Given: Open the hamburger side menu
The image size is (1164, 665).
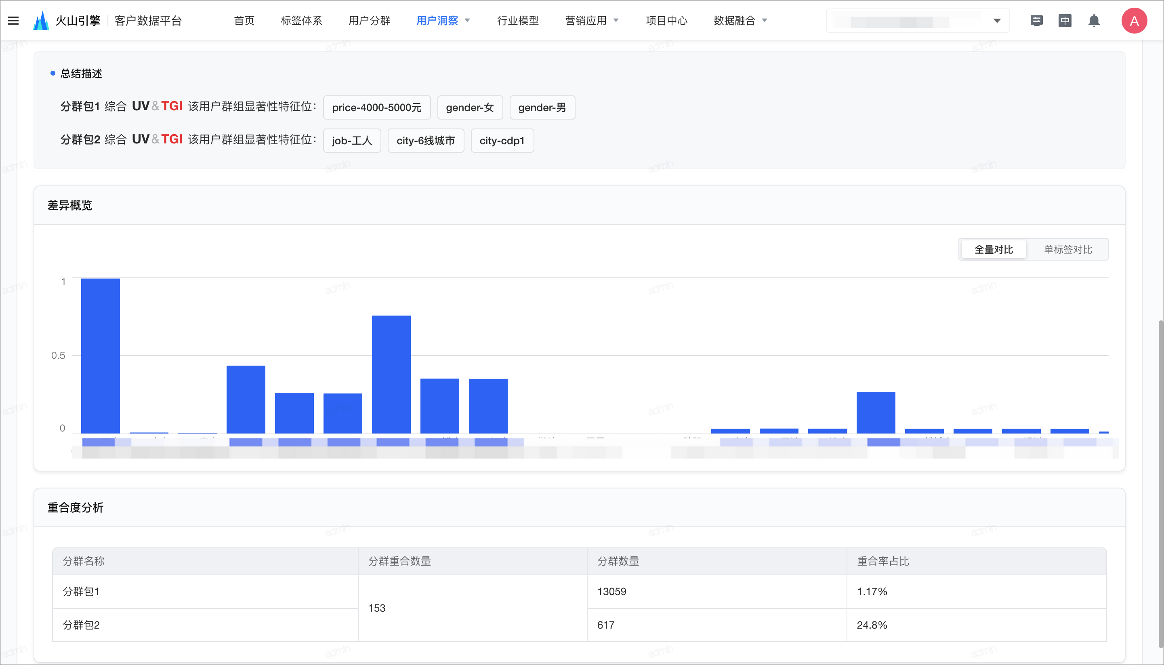Looking at the screenshot, I should tap(13, 21).
